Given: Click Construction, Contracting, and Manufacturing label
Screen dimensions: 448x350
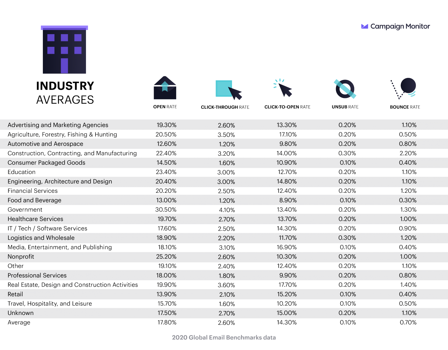Looking at the screenshot, I should coord(72,153).
